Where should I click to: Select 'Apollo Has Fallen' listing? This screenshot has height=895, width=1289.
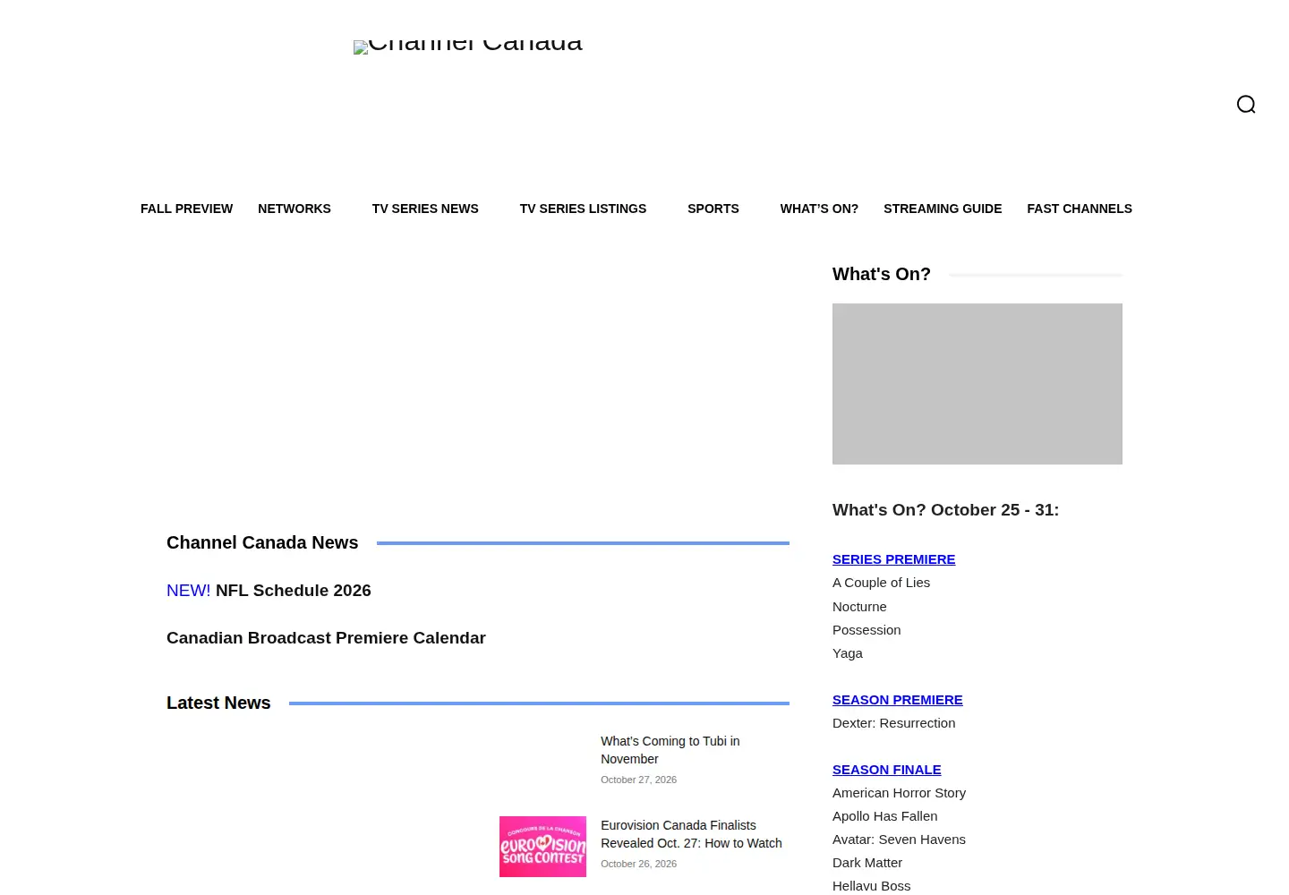884,816
